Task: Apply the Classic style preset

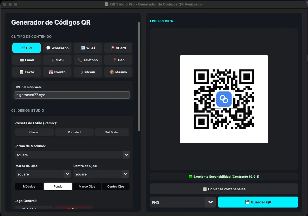Action: click(x=34, y=132)
